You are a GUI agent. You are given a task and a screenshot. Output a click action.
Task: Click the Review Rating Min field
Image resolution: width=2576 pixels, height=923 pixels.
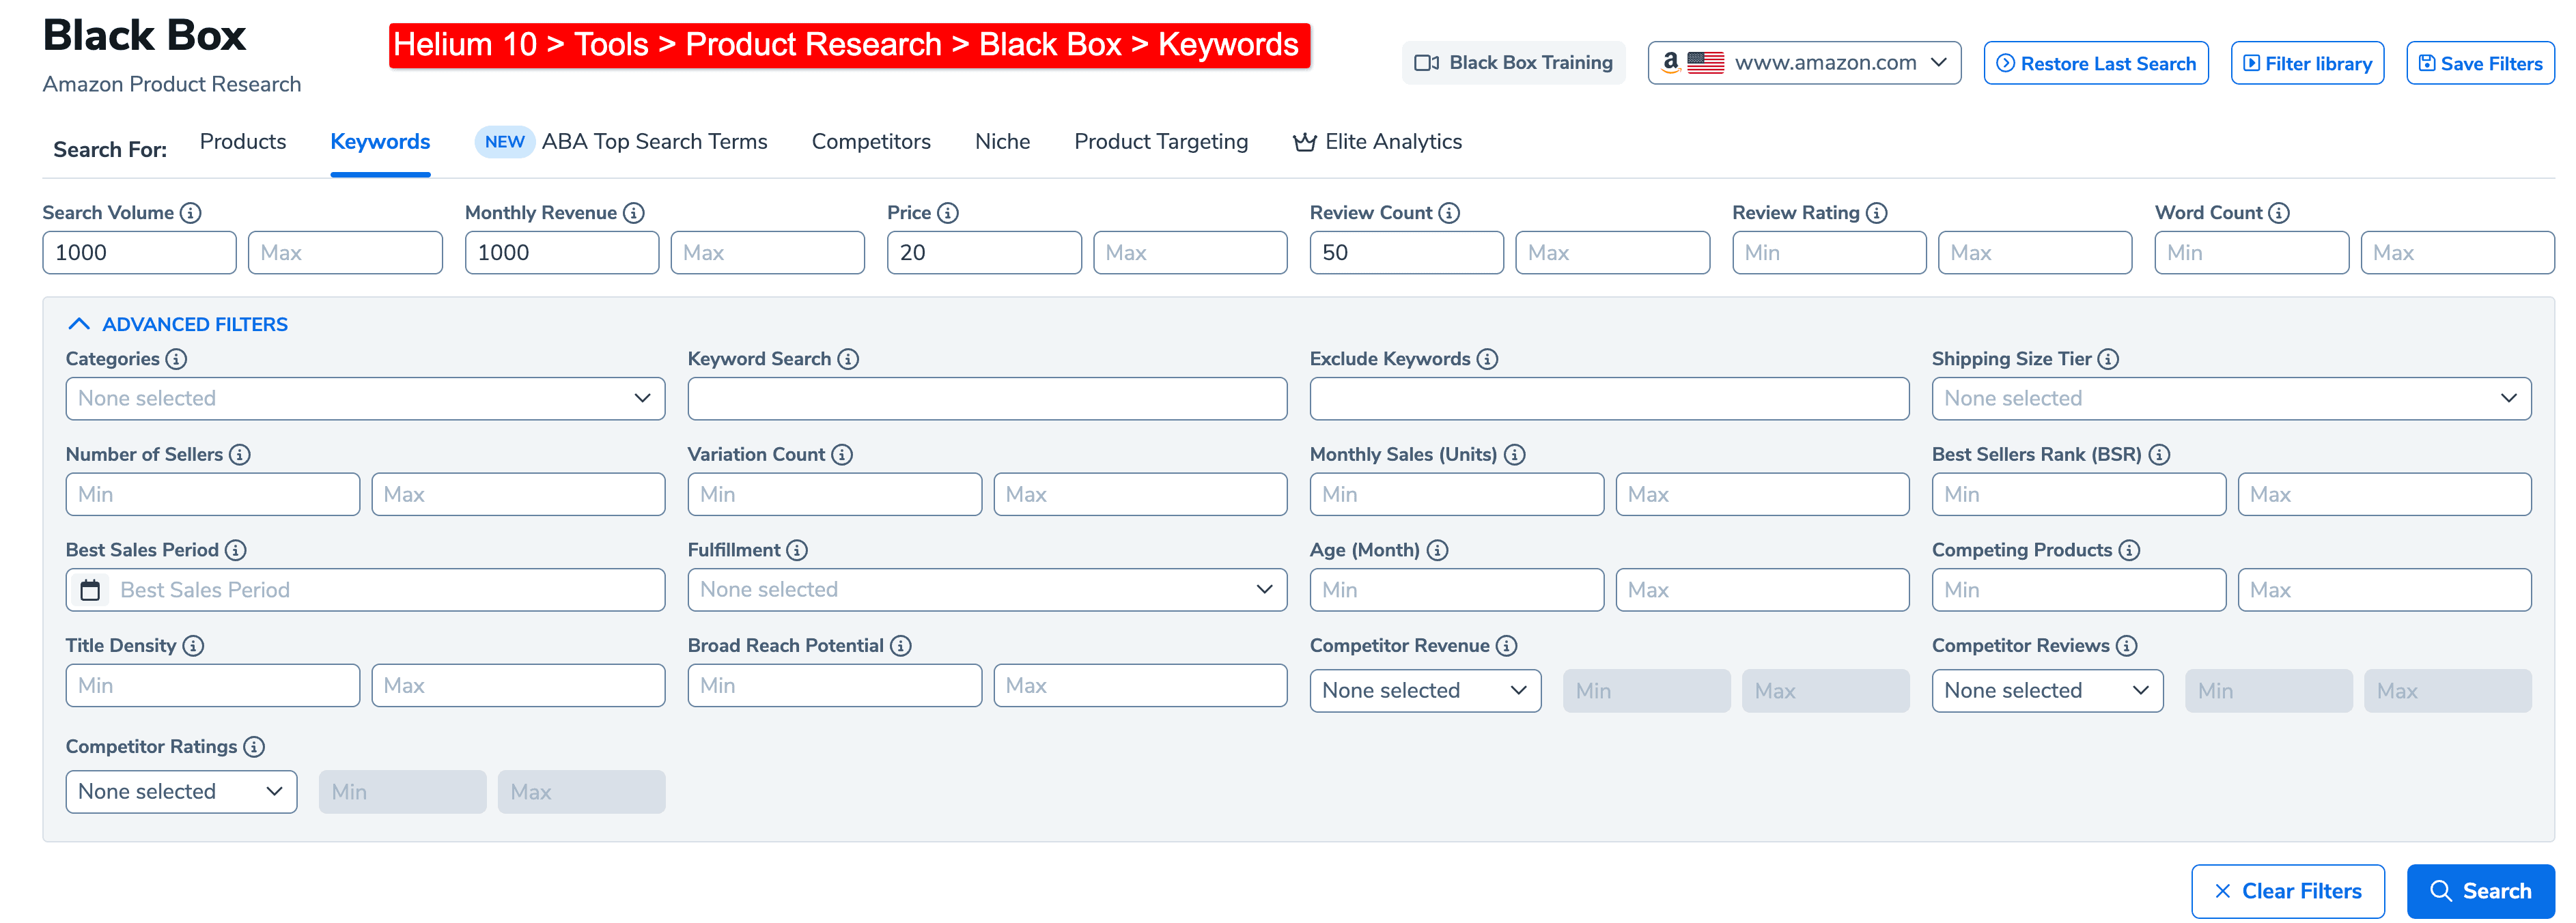click(x=1829, y=253)
